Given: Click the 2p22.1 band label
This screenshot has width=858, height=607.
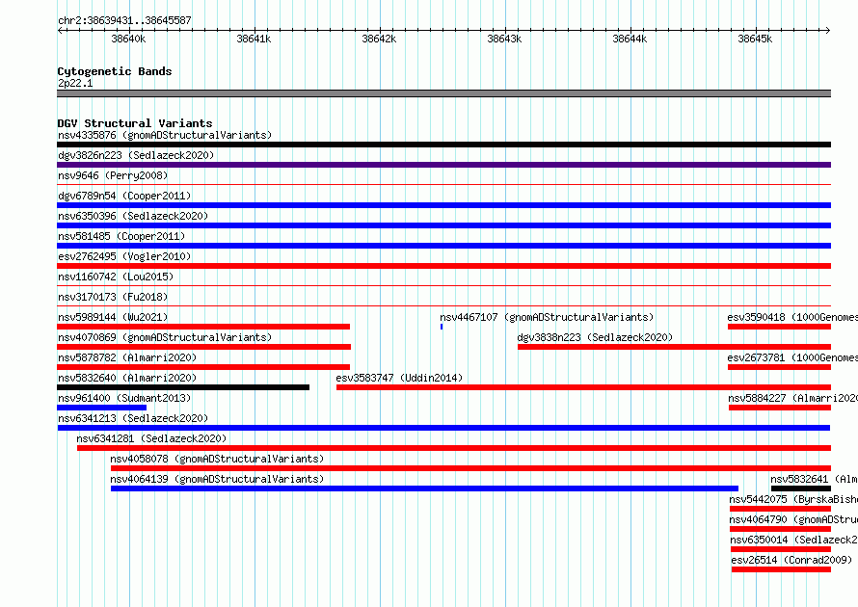Looking at the screenshot, I should [75, 83].
